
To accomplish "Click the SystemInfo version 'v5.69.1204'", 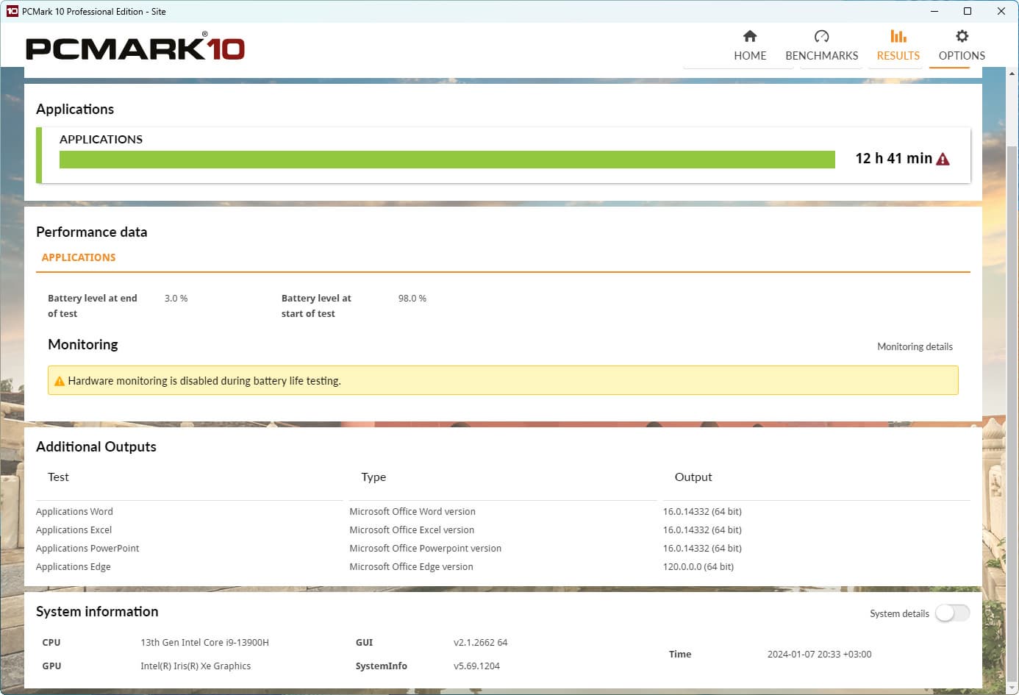I will [x=476, y=666].
